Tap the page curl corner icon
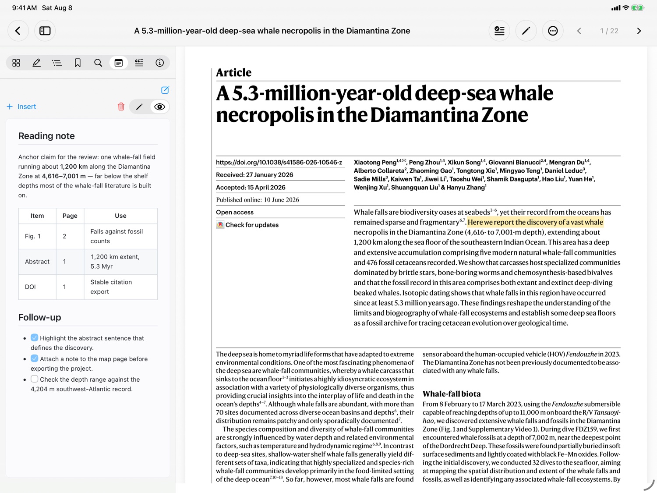The width and height of the screenshot is (657, 493). (x=649, y=485)
